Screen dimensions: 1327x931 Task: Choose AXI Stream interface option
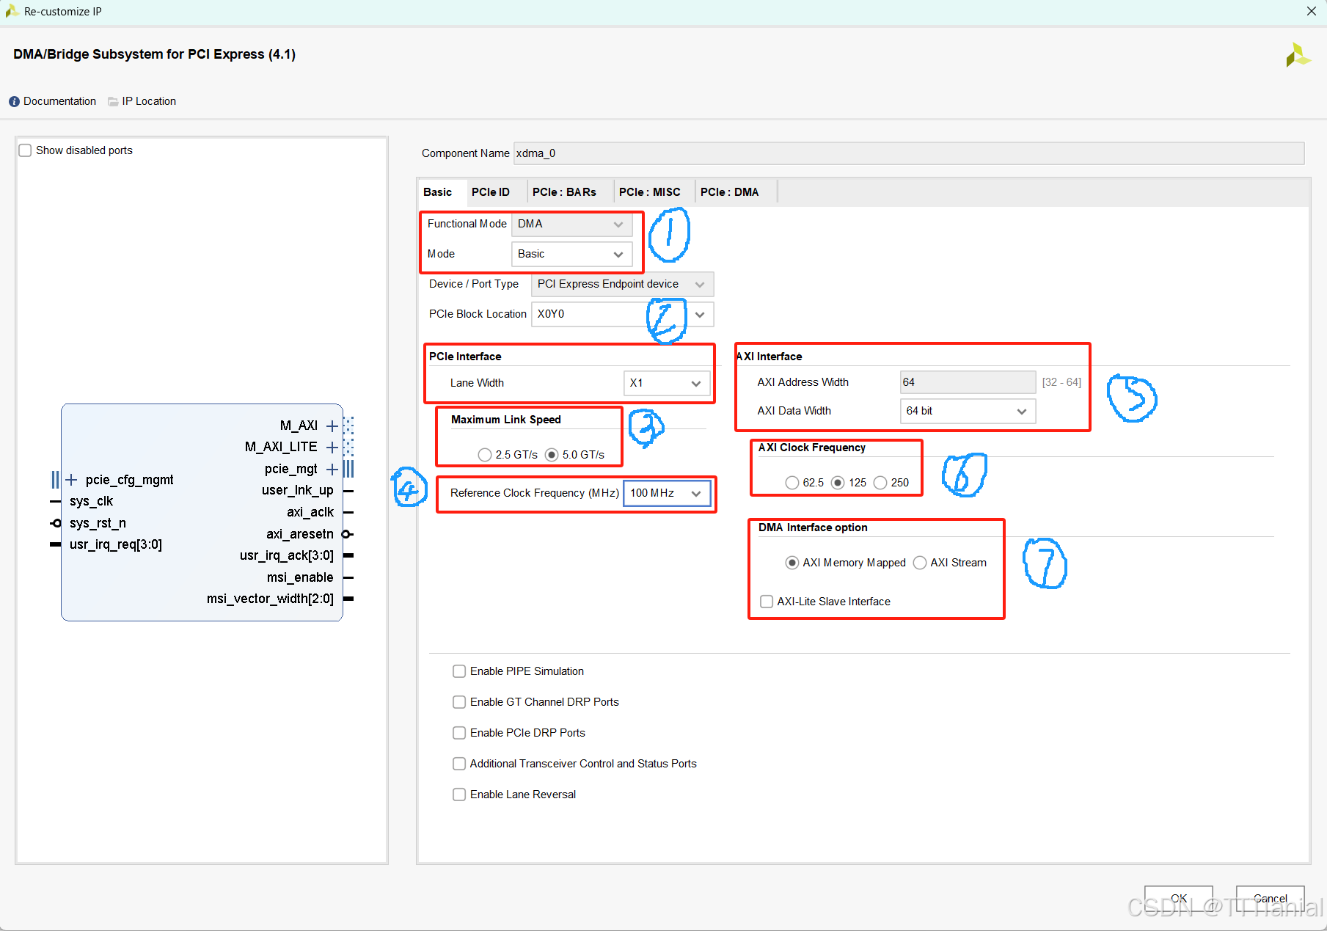click(920, 563)
